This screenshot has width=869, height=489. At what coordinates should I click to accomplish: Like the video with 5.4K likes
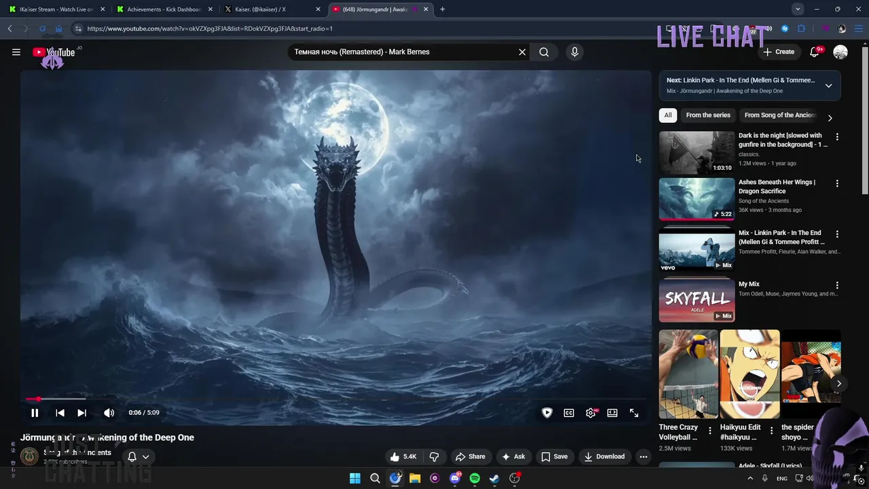coord(403,456)
